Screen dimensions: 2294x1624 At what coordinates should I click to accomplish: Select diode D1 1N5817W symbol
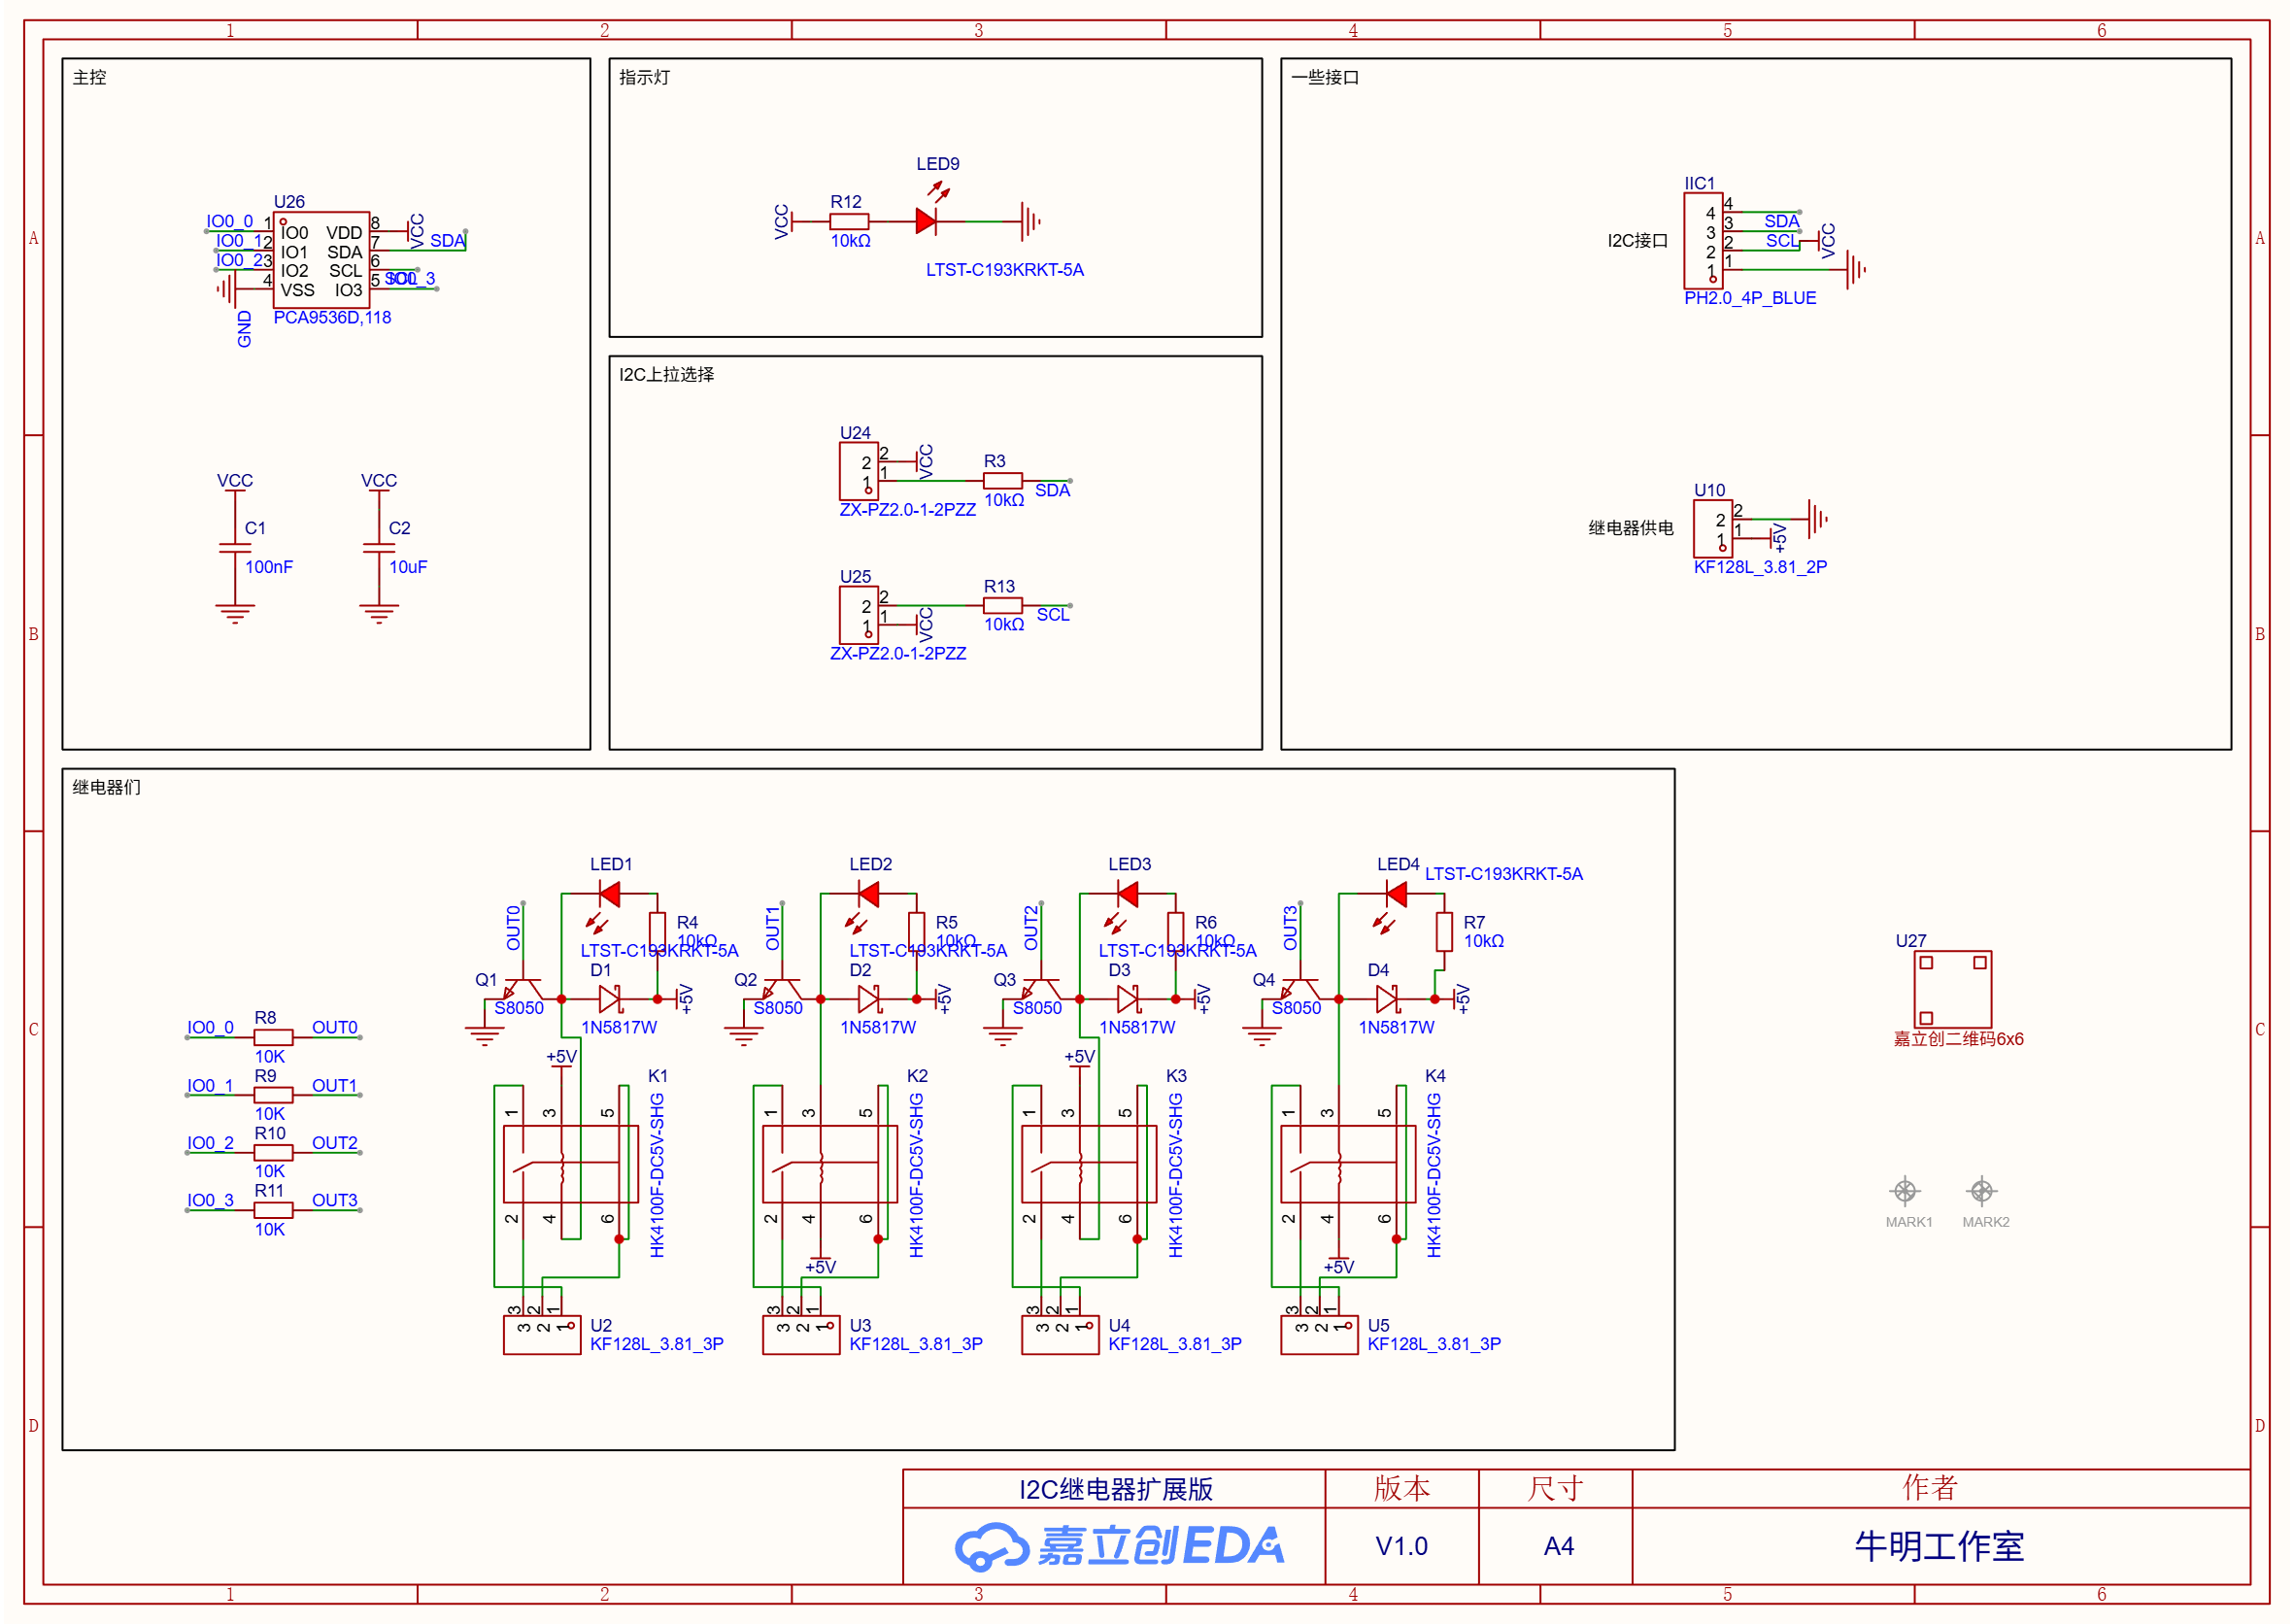click(609, 998)
